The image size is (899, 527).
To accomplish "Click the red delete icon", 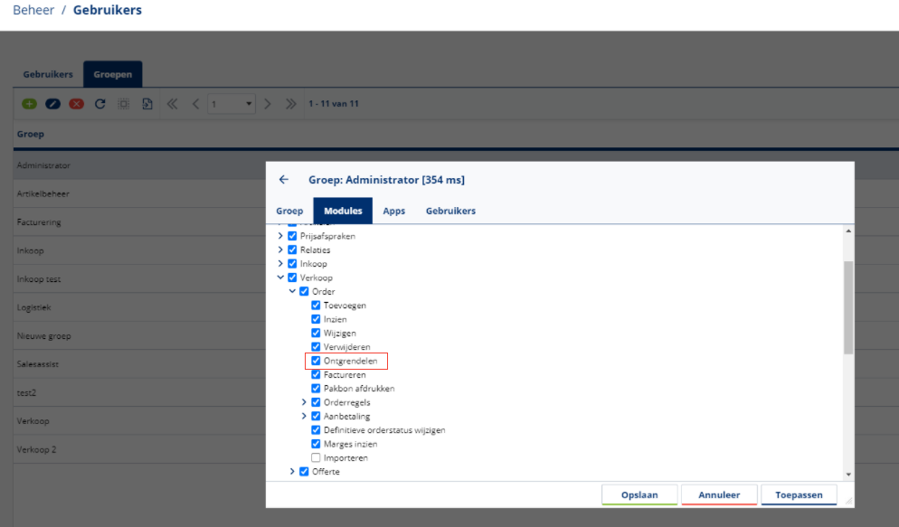I will pyautogui.click(x=77, y=104).
